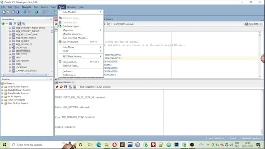The height and width of the screenshot is (149, 265).
Task: Open Task View from the taskbar
Action: [90, 145]
